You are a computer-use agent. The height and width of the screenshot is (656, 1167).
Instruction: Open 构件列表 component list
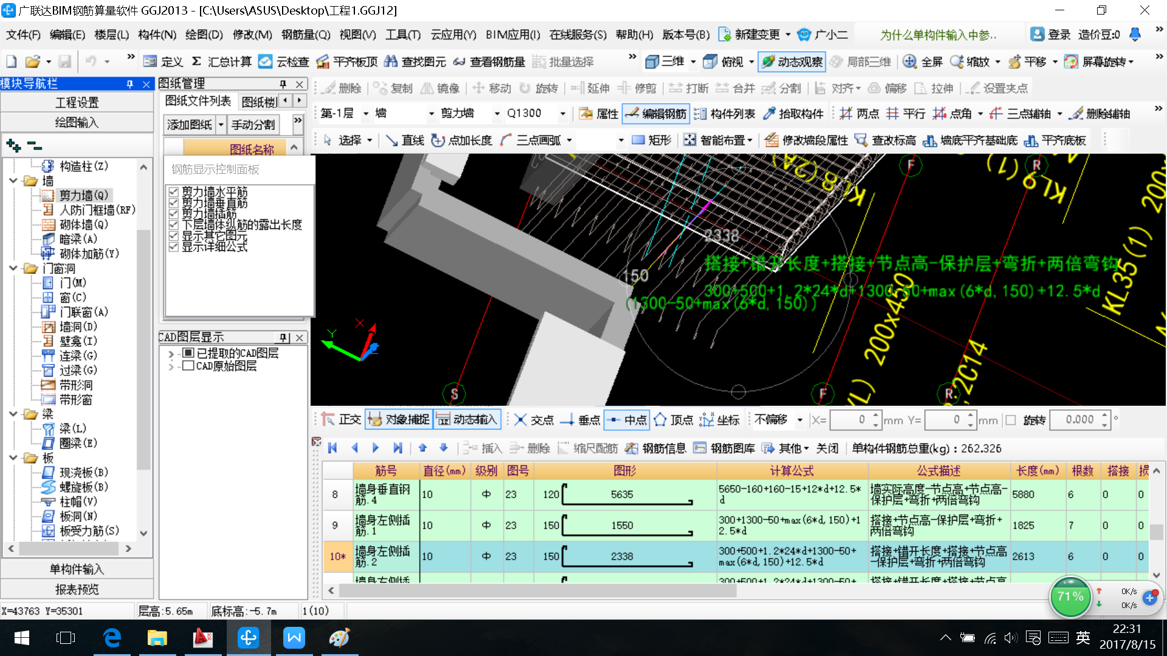tap(725, 114)
